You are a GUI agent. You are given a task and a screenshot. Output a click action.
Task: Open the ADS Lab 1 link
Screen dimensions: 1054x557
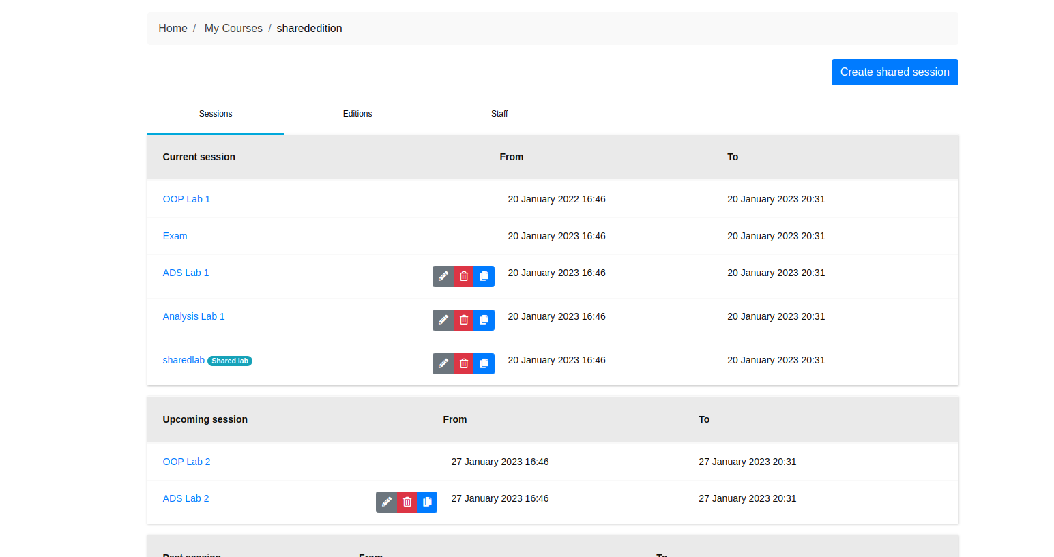186,273
